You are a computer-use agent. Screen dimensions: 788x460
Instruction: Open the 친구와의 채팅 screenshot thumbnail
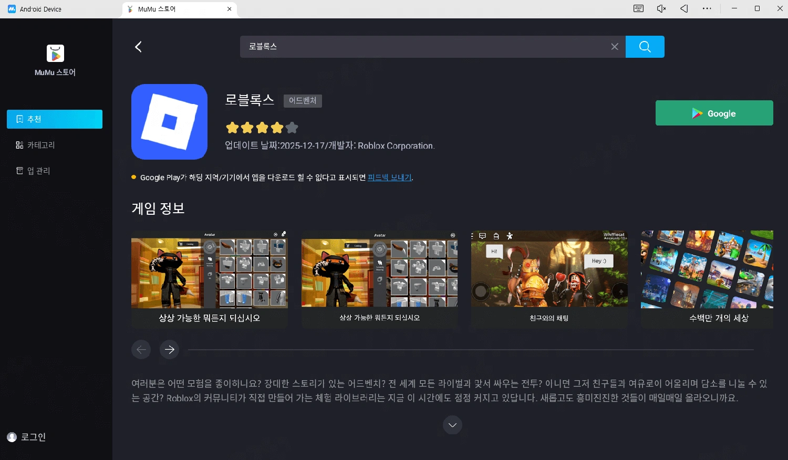[549, 278]
